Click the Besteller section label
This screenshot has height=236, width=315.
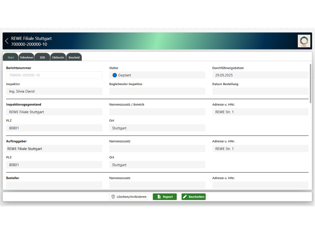[13, 178]
